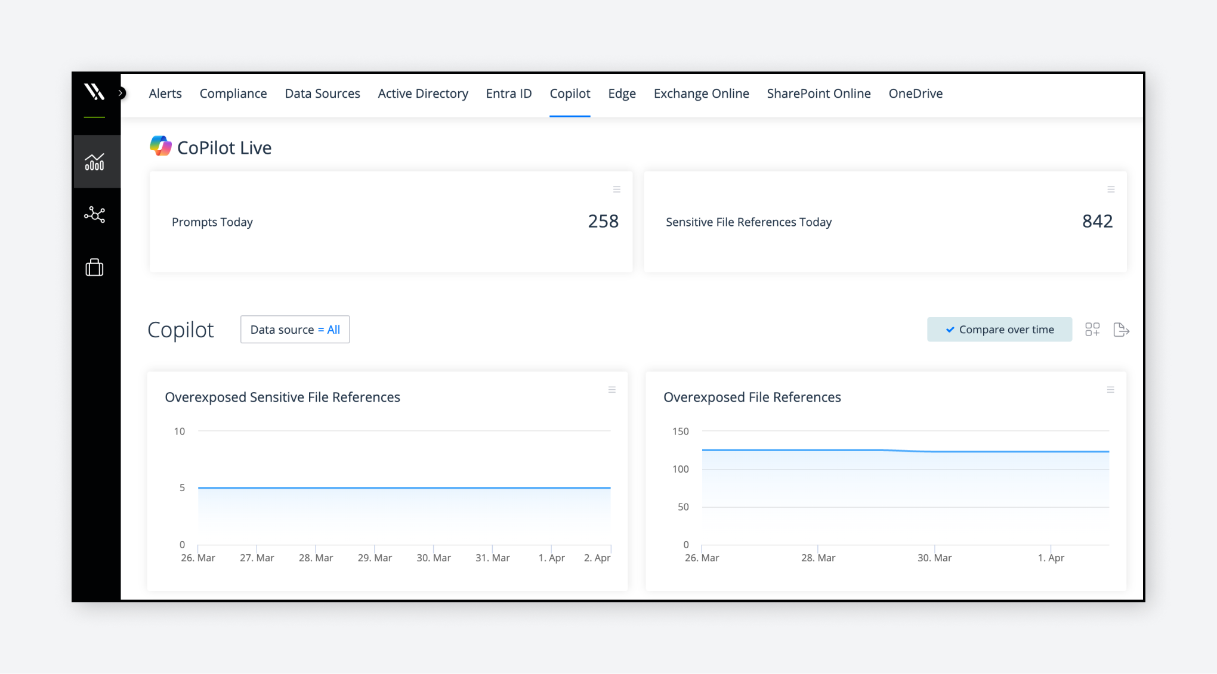Click the Copilot logo beside "CoPilot Live"
The width and height of the screenshot is (1217, 674).
(x=160, y=145)
